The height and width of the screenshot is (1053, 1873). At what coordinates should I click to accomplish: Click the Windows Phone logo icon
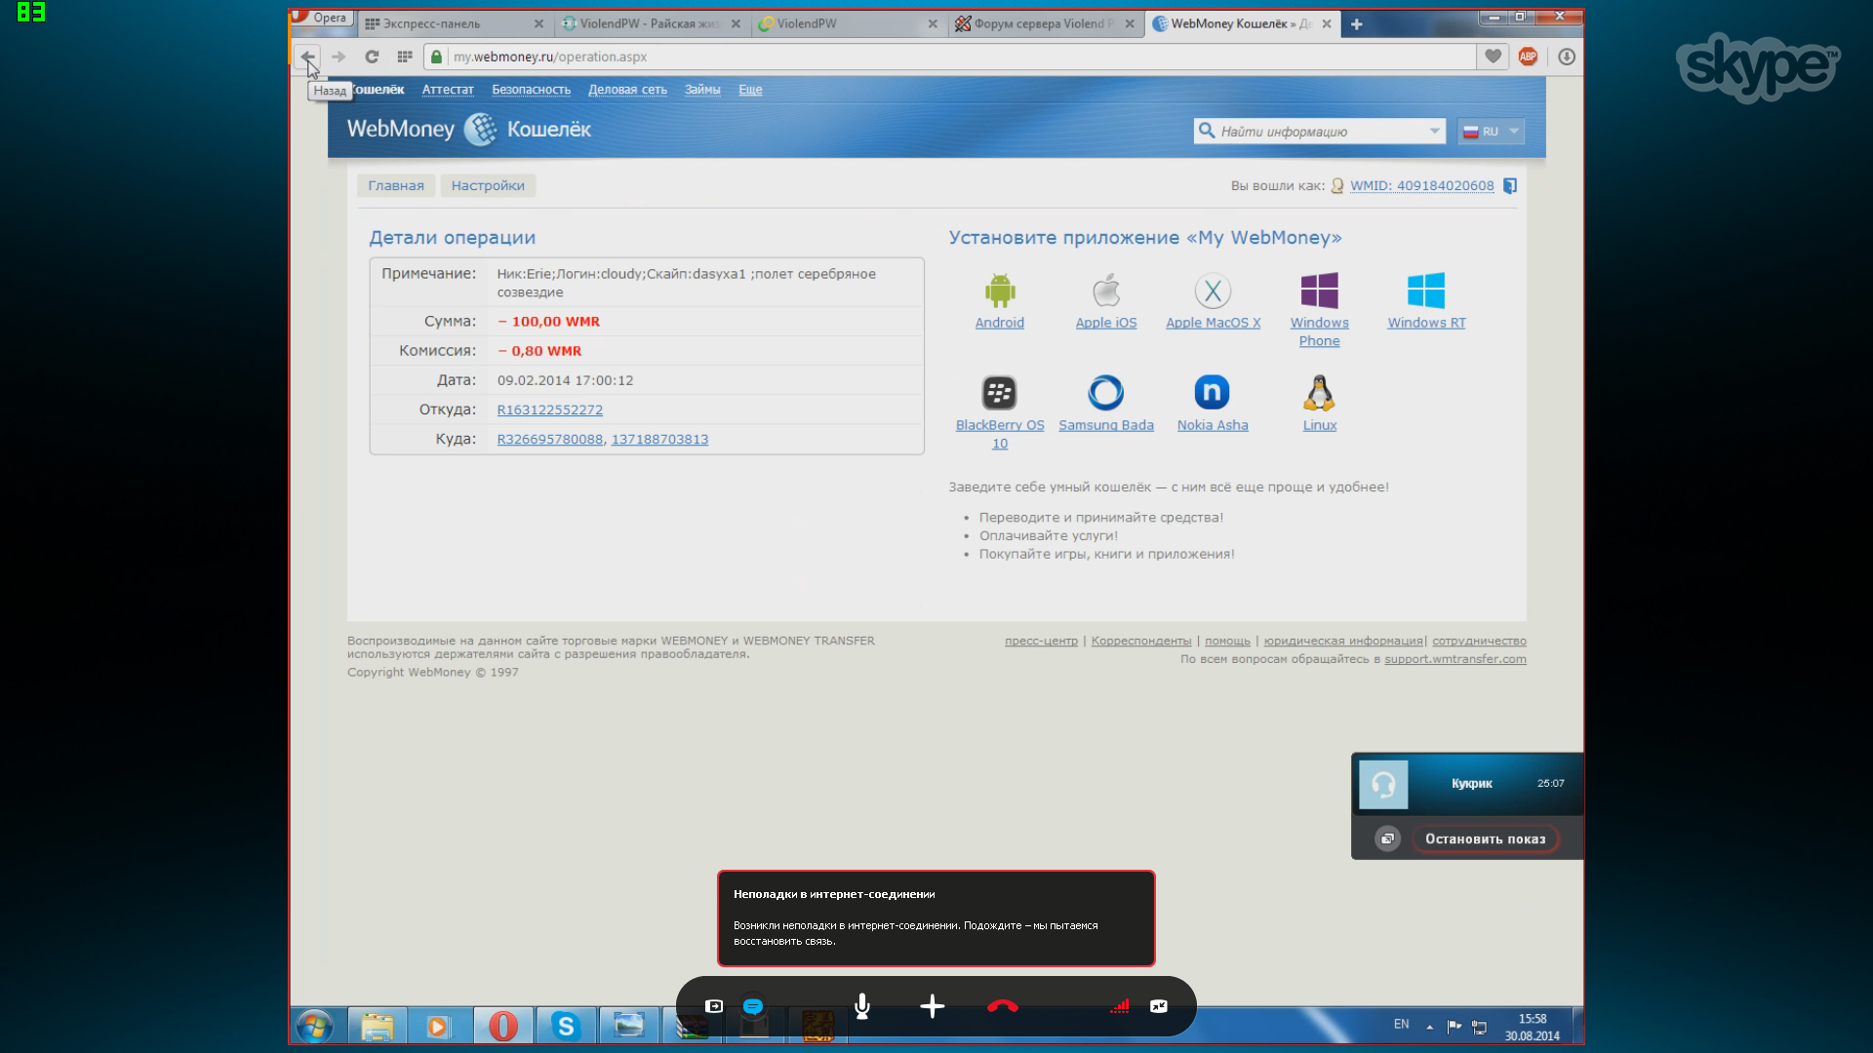coord(1319,291)
